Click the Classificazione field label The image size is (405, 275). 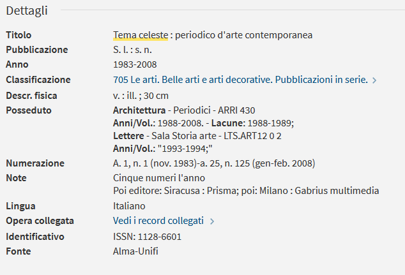pos(38,80)
